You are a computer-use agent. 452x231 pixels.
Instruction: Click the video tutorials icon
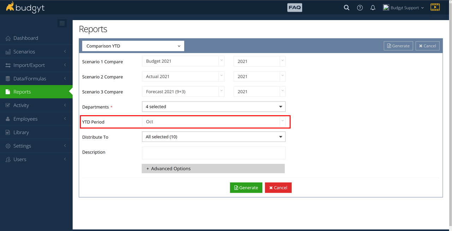(x=435, y=7)
